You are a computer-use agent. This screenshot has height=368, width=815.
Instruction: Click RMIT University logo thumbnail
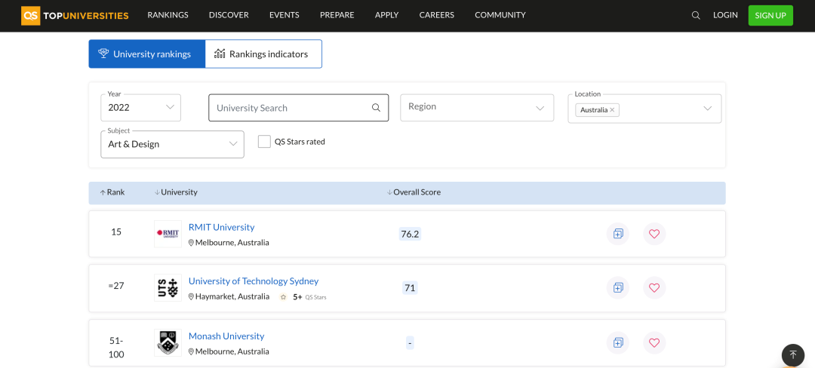[x=168, y=234]
